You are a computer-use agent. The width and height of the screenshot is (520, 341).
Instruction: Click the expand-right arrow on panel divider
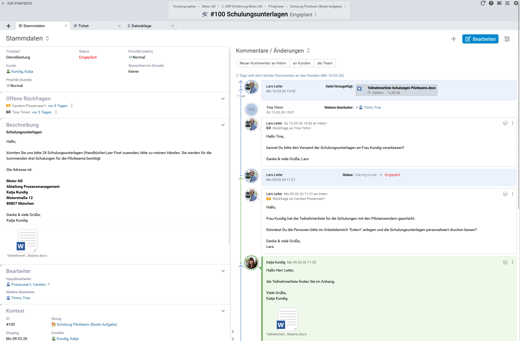coord(233,339)
